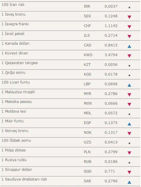141x187 pixels.
Task: Click the blue up arrow for LBP
Action: 129,85
